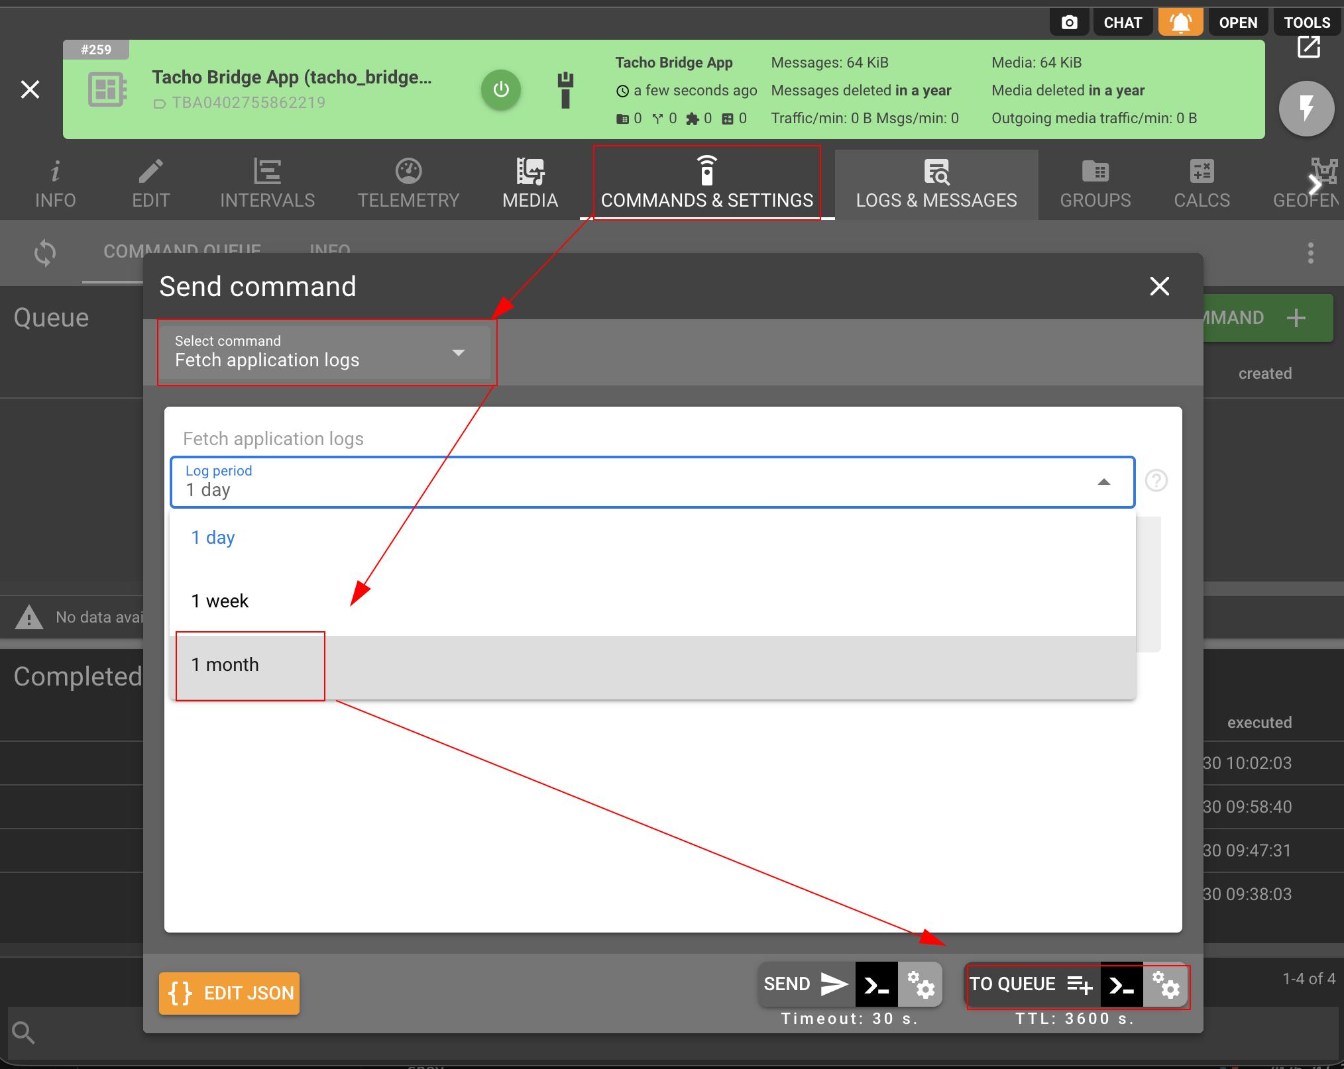Click the #259 device ID badge
Screen dimensions: 1344x1069
(x=96, y=50)
